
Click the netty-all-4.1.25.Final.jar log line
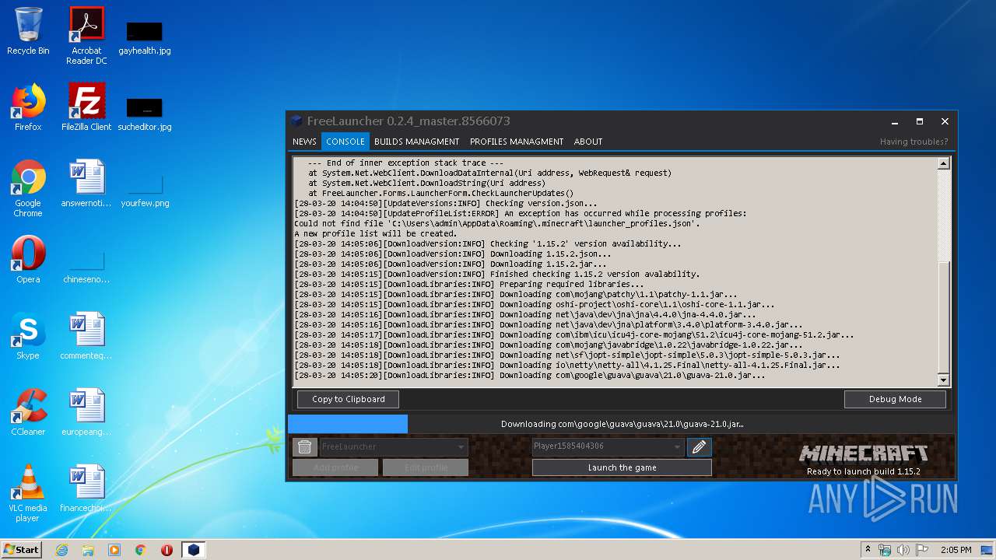click(x=567, y=365)
